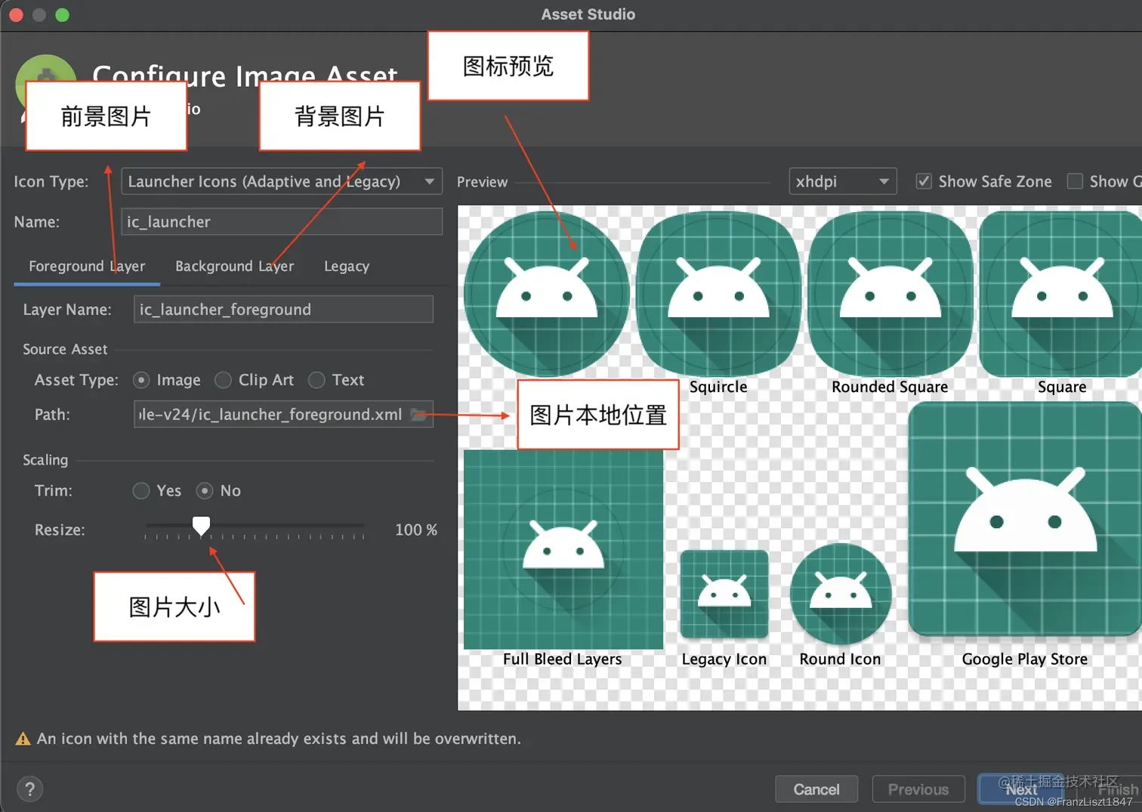Image resolution: width=1142 pixels, height=812 pixels.
Task: Toggle the Show Grid checkbox
Action: [x=1074, y=181]
